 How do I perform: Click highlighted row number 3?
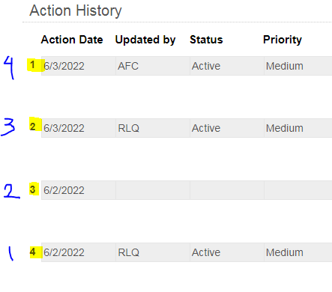pyautogui.click(x=33, y=189)
